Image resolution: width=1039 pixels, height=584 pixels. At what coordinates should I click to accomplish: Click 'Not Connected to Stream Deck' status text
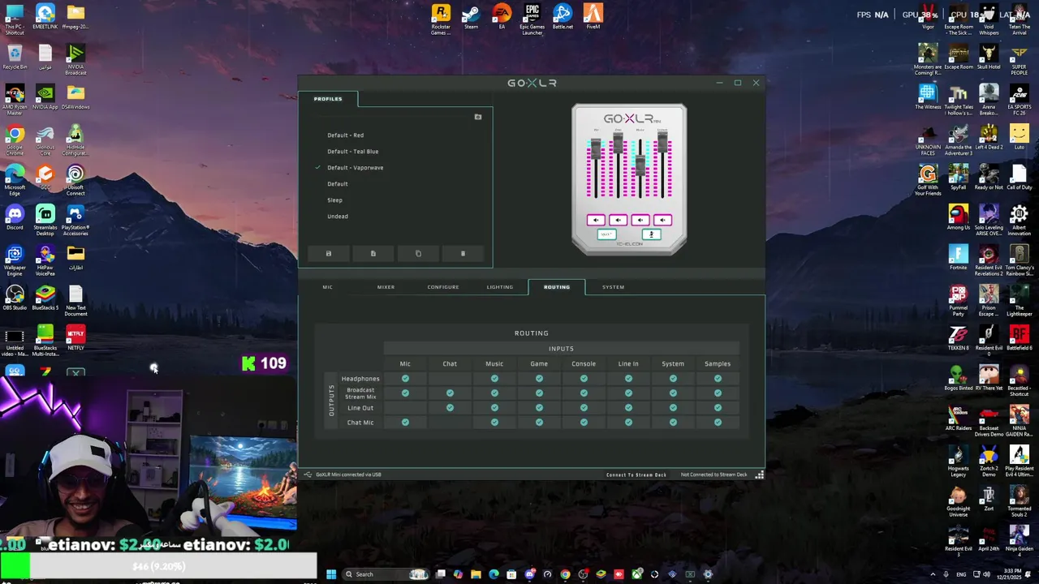[x=714, y=474]
